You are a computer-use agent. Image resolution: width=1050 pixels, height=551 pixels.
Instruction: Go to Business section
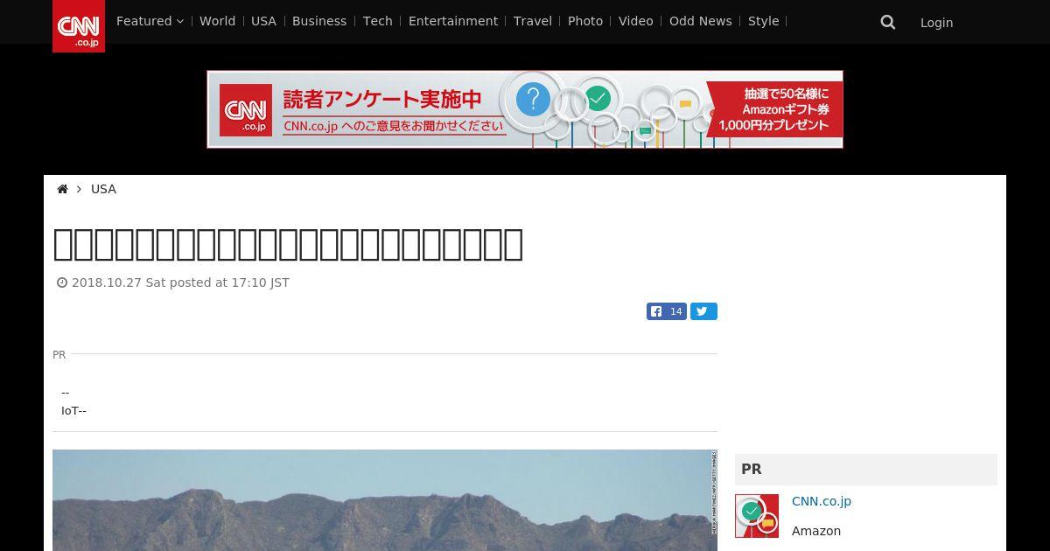pos(319,21)
